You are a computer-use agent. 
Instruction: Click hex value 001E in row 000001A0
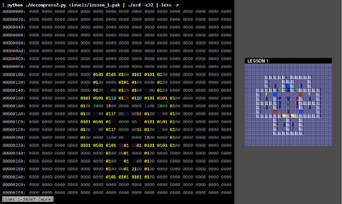point(136,114)
